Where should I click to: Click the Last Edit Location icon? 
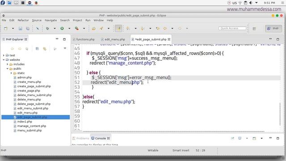coord(158,29)
